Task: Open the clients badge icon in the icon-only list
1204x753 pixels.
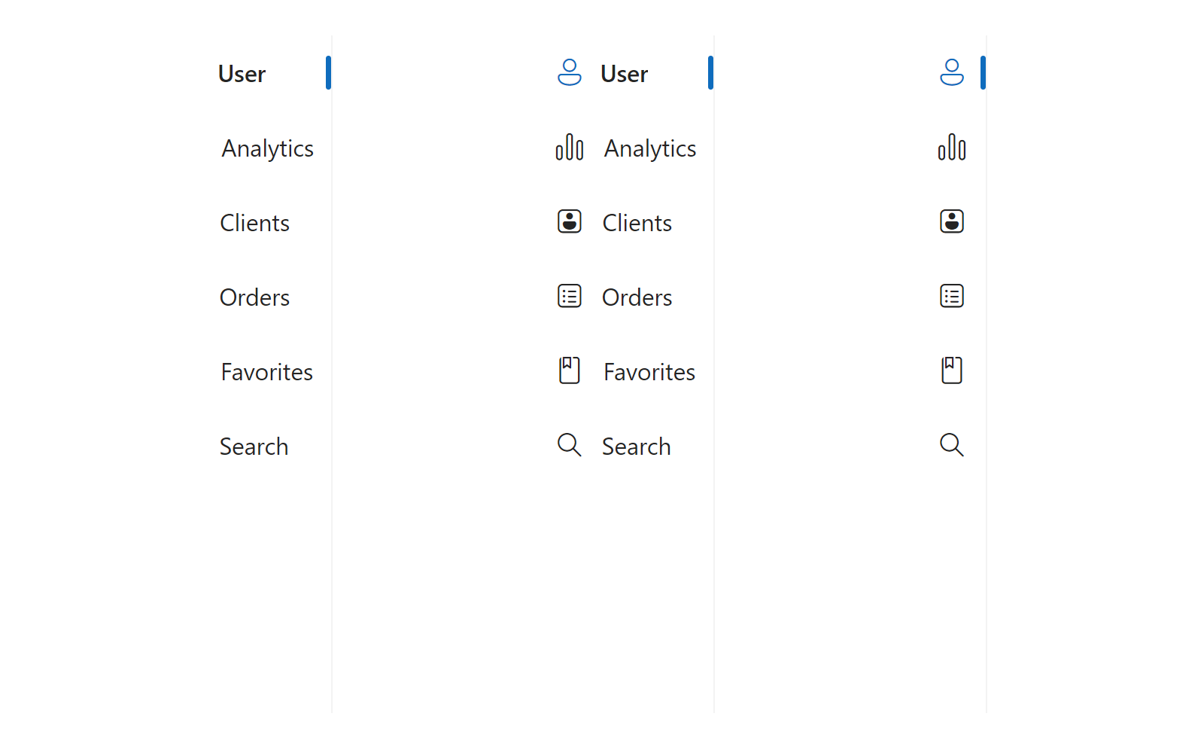Action: [x=952, y=221]
